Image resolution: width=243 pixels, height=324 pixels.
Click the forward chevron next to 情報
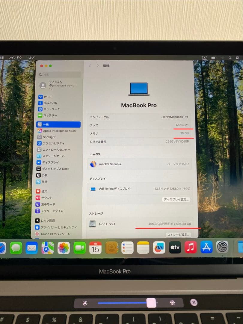pyautogui.click(x=97, y=65)
